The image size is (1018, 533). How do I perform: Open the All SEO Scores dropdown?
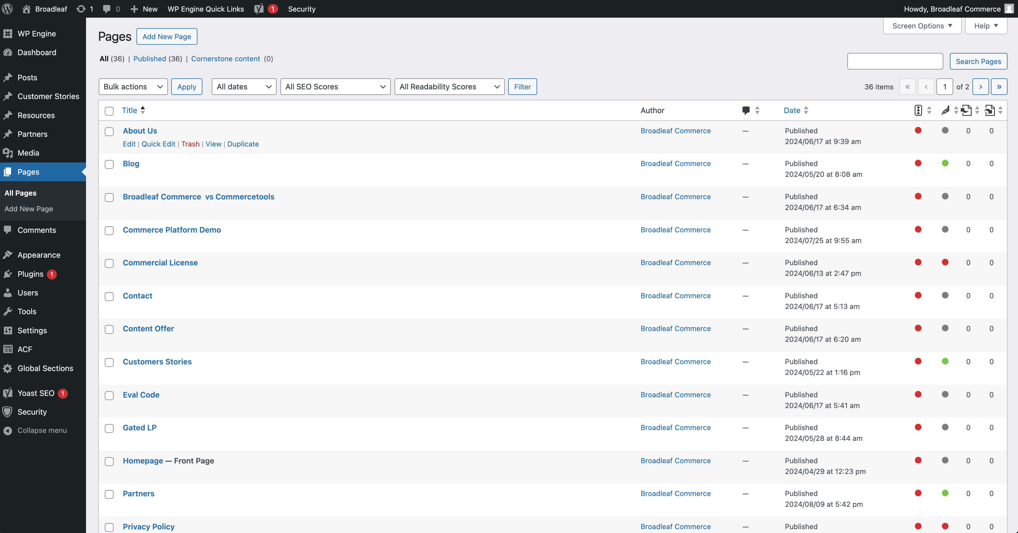pyautogui.click(x=335, y=87)
